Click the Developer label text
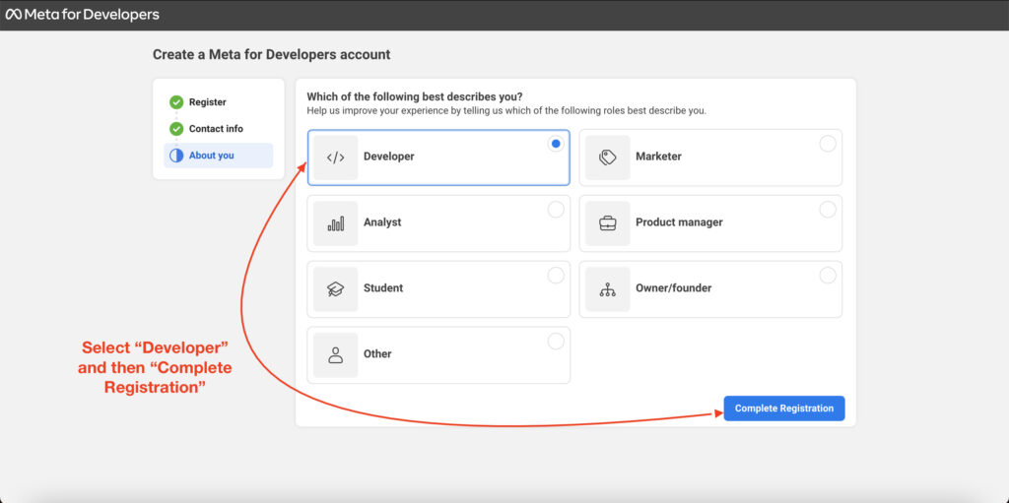The width and height of the screenshot is (1009, 503). (388, 157)
